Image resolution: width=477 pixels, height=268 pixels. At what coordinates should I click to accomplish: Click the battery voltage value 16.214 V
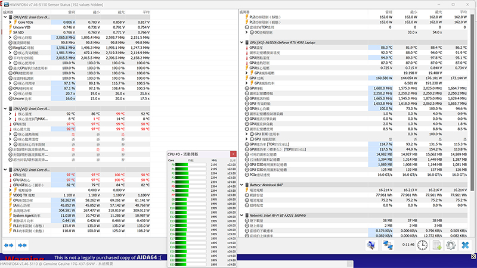386,190
